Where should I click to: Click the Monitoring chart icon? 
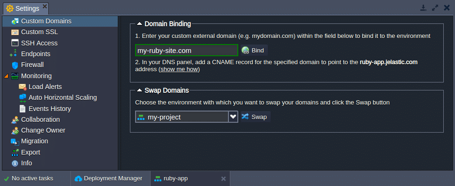(15, 76)
